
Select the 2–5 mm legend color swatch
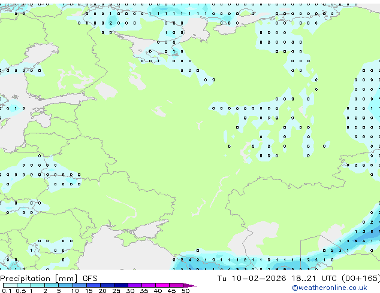click(x=52, y=285)
